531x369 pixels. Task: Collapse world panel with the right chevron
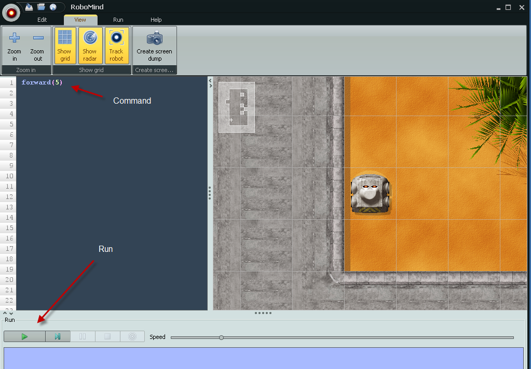point(210,86)
